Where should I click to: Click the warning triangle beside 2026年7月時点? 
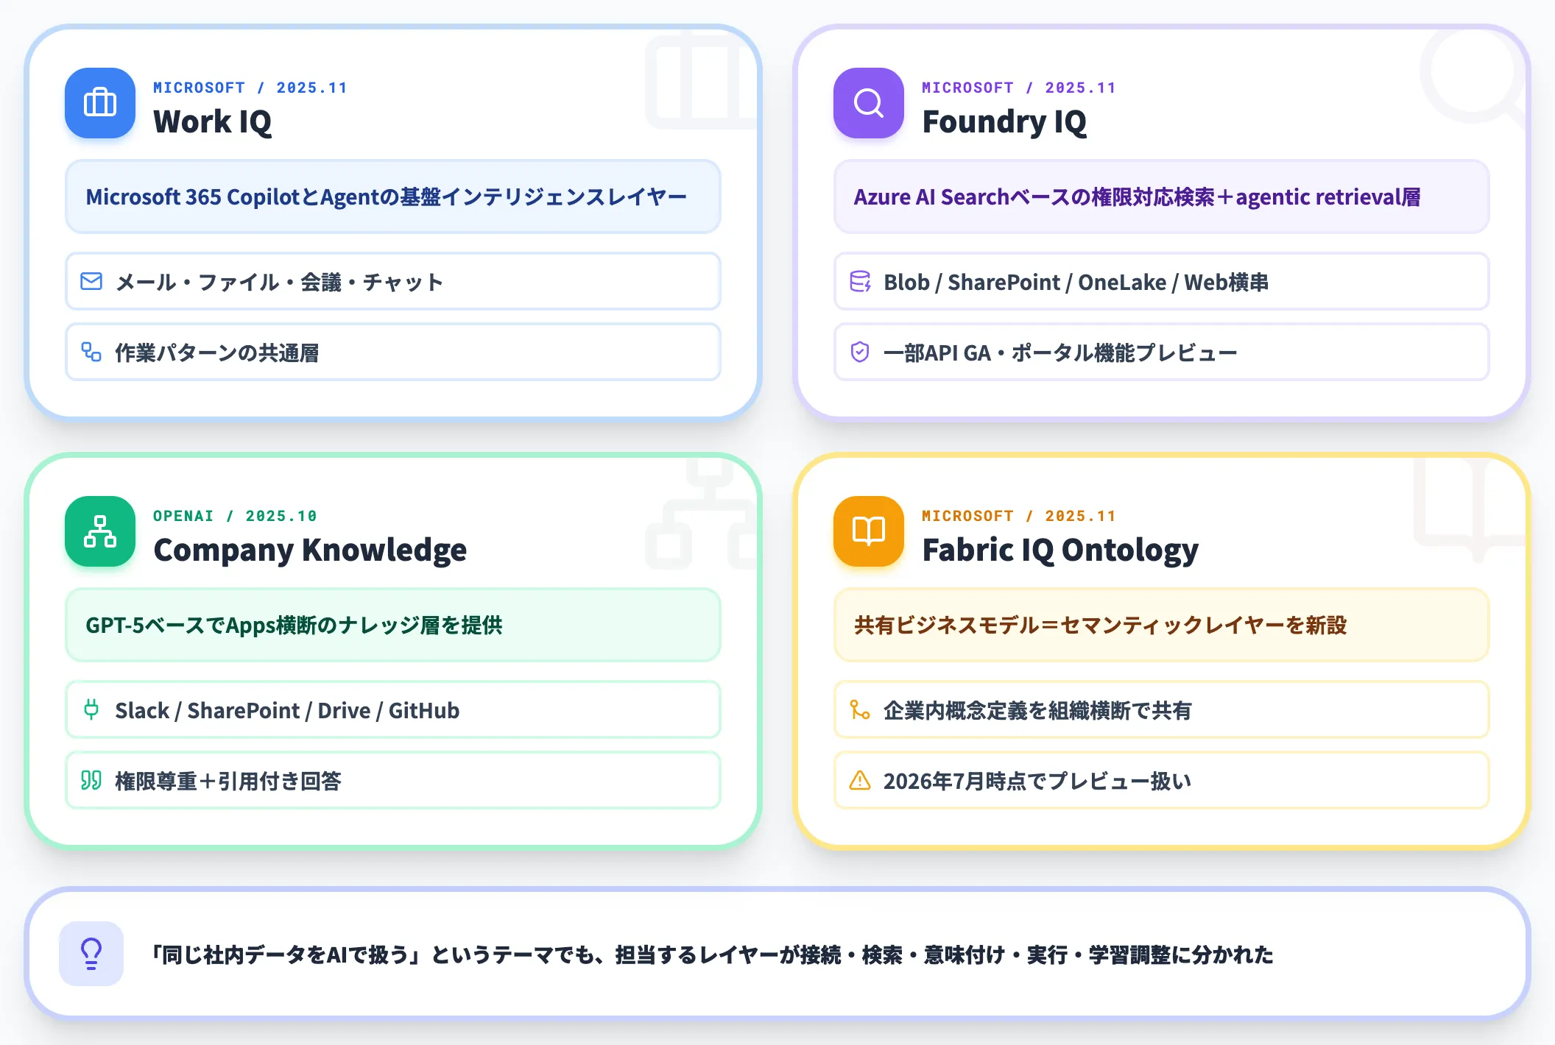click(x=860, y=780)
